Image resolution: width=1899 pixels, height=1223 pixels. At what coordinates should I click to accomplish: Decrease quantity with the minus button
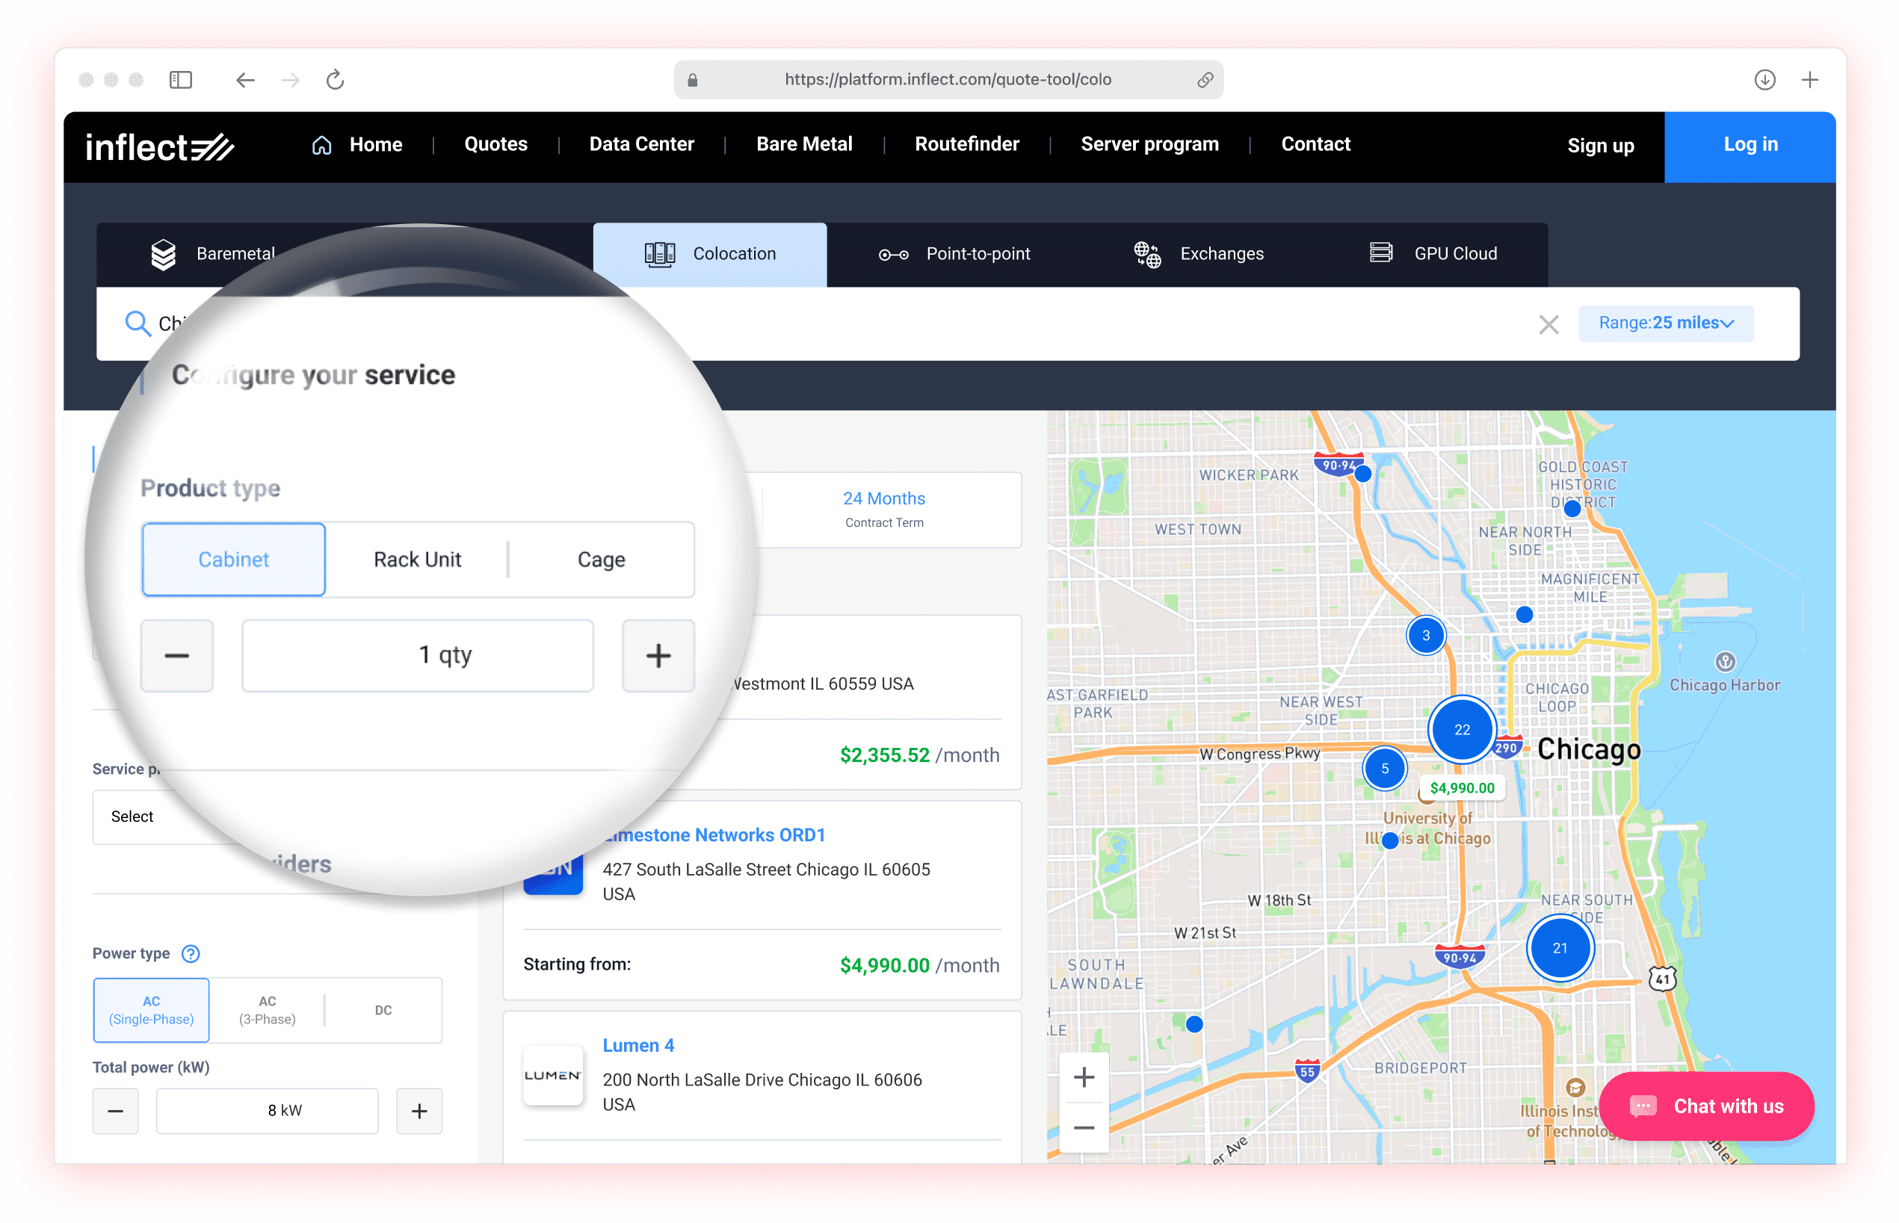click(177, 655)
